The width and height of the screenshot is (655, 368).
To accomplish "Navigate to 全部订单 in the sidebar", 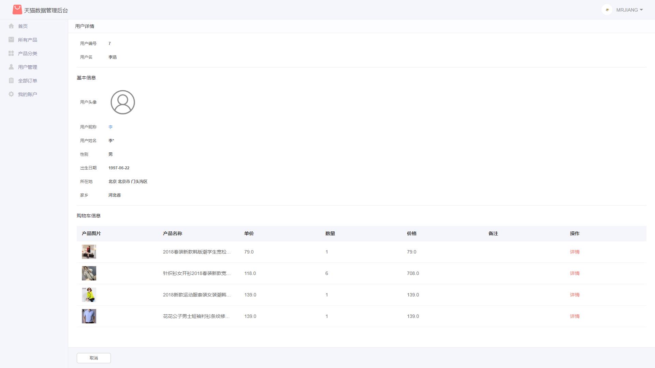I will click(28, 80).
